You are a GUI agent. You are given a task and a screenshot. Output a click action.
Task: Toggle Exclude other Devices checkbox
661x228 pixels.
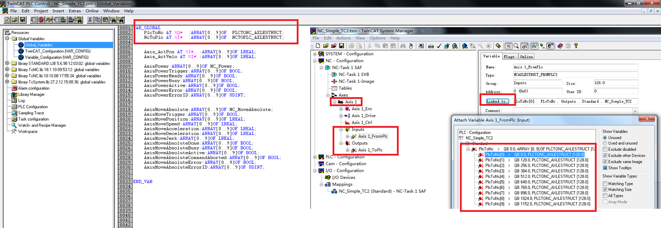click(x=605, y=156)
